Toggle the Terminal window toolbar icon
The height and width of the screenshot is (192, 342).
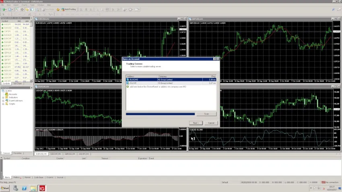[x=32, y=9]
